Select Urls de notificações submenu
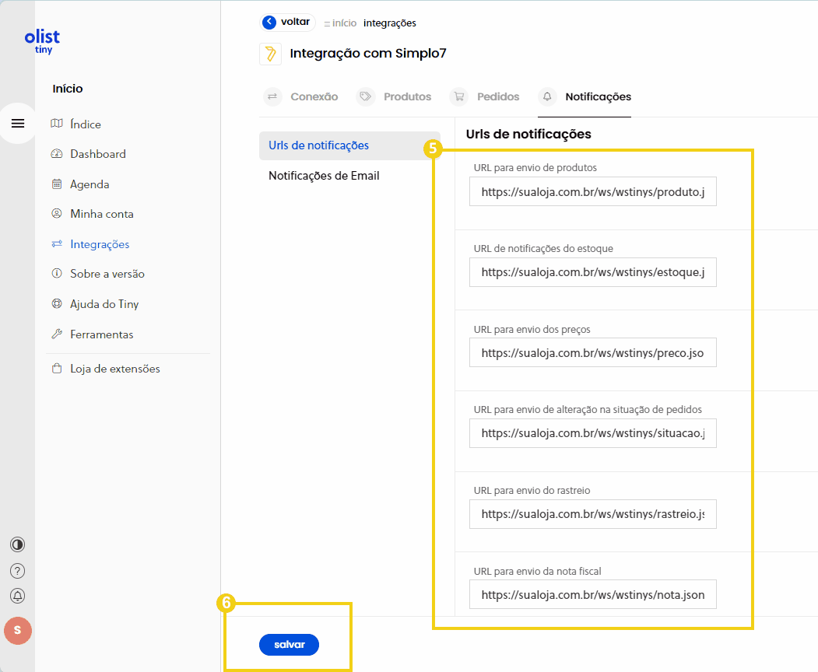The width and height of the screenshot is (818, 672). [x=349, y=145]
